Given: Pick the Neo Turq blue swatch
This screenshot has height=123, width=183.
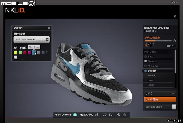Looking at the screenshot, I should tap(34, 53).
